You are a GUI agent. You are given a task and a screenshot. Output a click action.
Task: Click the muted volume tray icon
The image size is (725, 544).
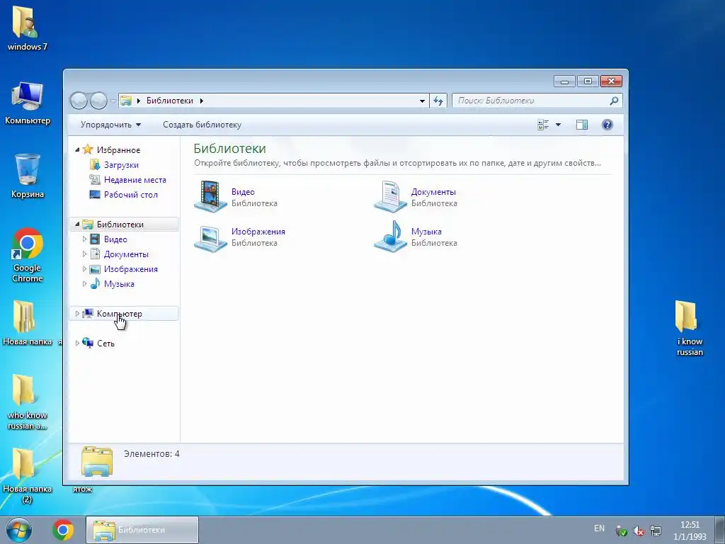[x=639, y=531]
